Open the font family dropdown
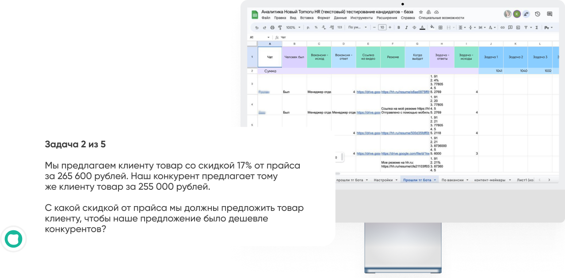565x278 pixels. coord(358,27)
